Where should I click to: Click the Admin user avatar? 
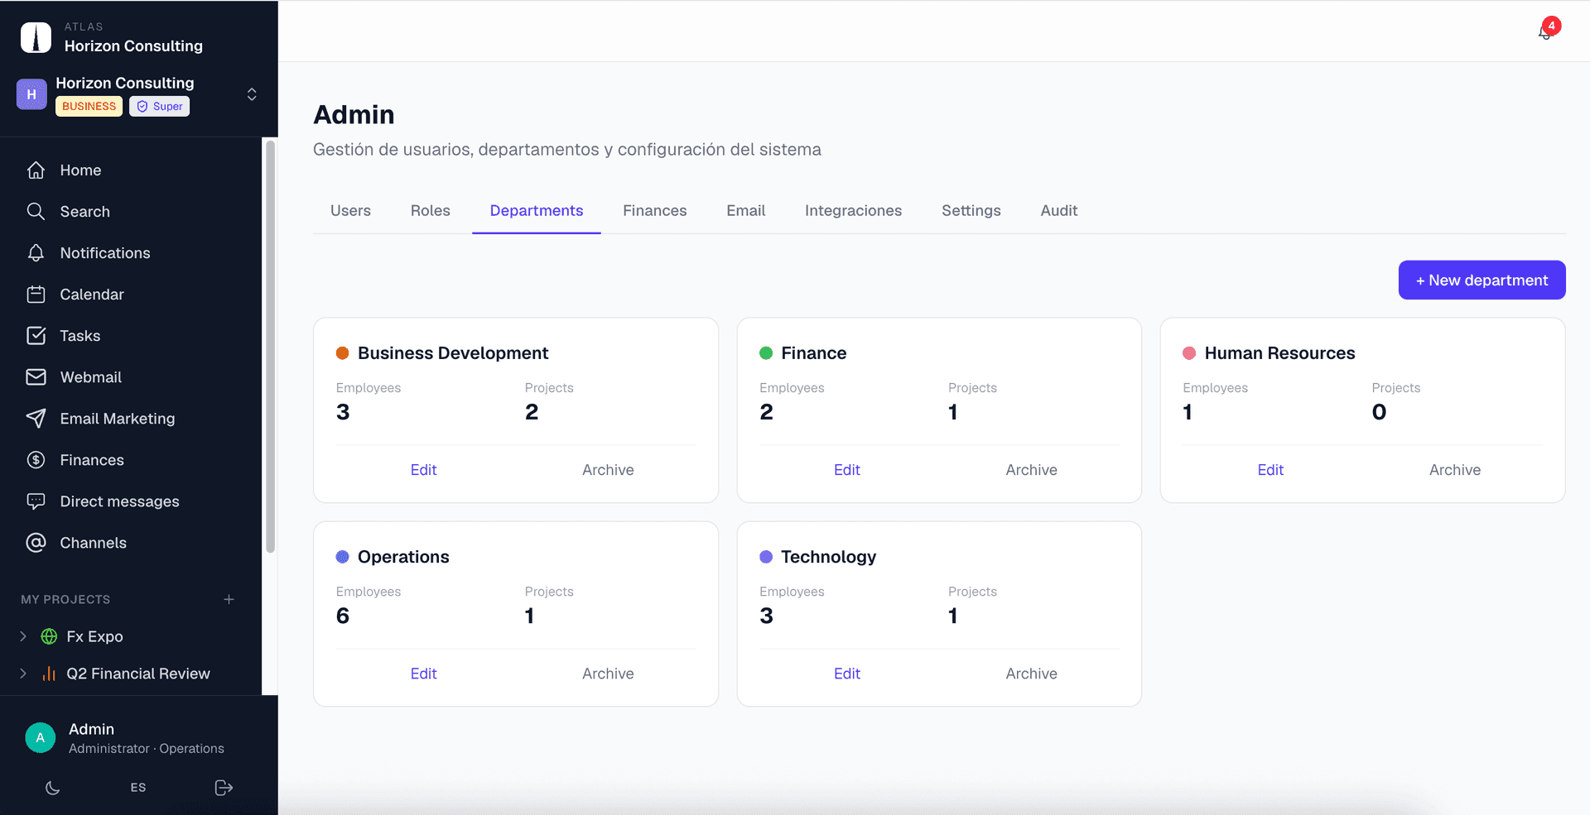[x=41, y=737]
